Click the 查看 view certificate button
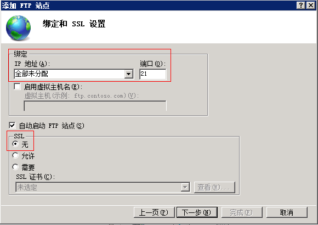318x225 pixels. pyautogui.click(x=214, y=187)
